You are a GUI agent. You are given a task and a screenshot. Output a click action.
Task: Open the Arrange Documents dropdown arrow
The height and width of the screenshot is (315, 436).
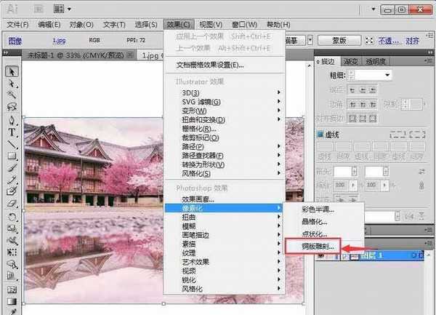pos(69,9)
